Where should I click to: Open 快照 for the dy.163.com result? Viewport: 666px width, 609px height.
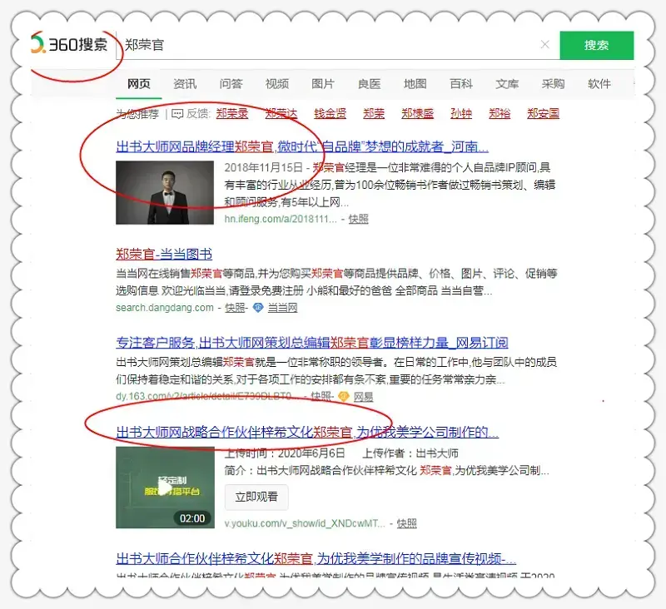(x=321, y=397)
